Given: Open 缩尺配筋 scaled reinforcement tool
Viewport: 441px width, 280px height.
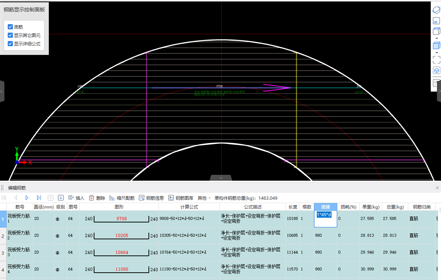Looking at the screenshot, I should (122, 198).
